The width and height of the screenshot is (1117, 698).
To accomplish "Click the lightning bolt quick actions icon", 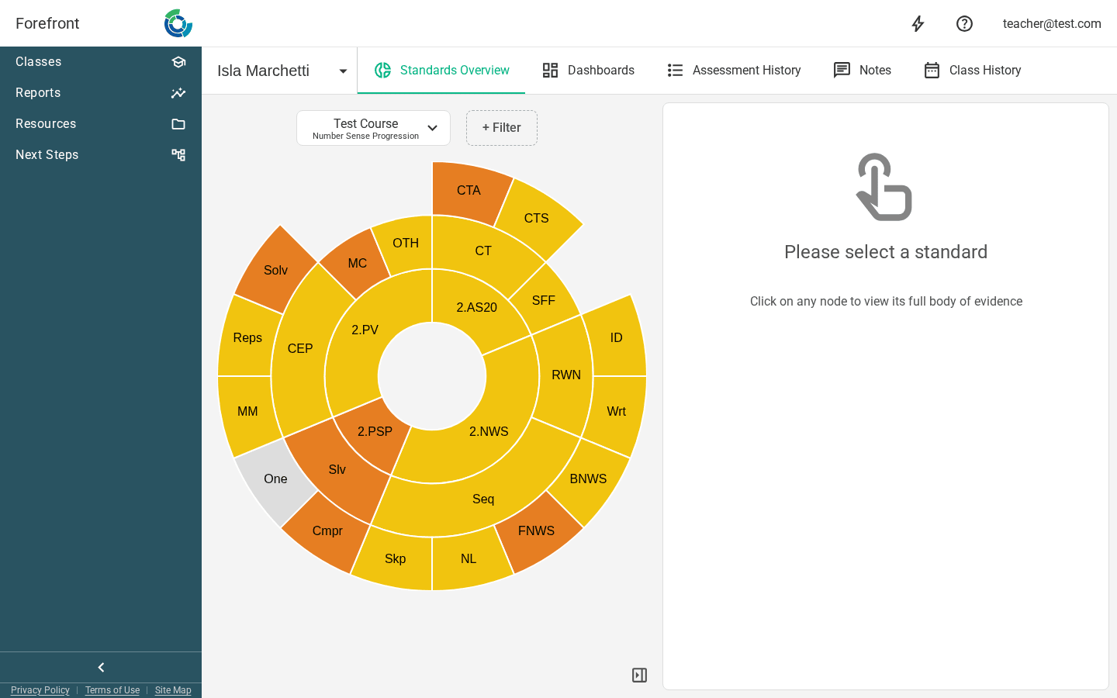I will click(x=918, y=23).
